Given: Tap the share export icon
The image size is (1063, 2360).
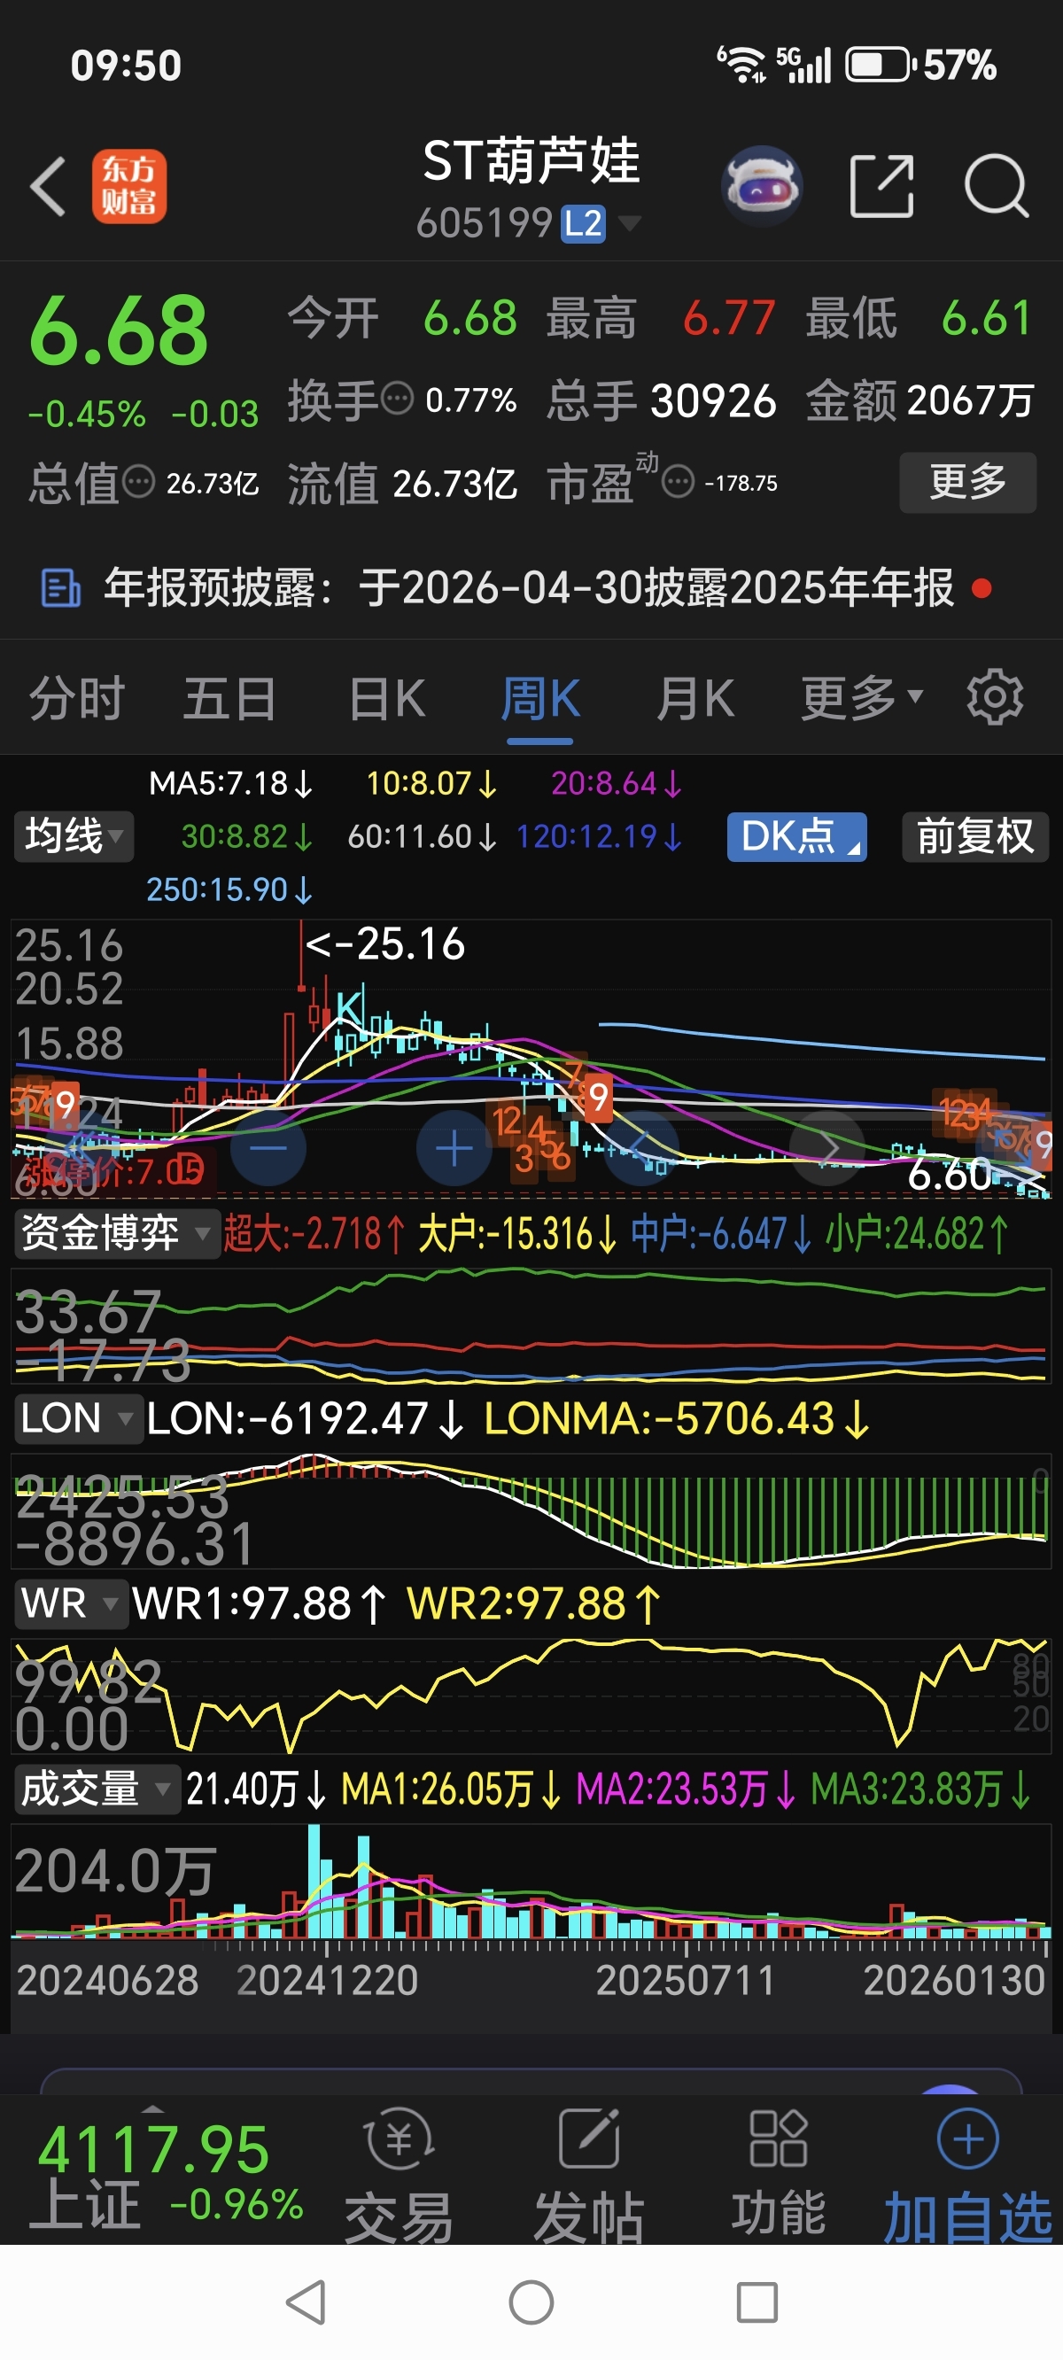Looking at the screenshot, I should tap(881, 186).
